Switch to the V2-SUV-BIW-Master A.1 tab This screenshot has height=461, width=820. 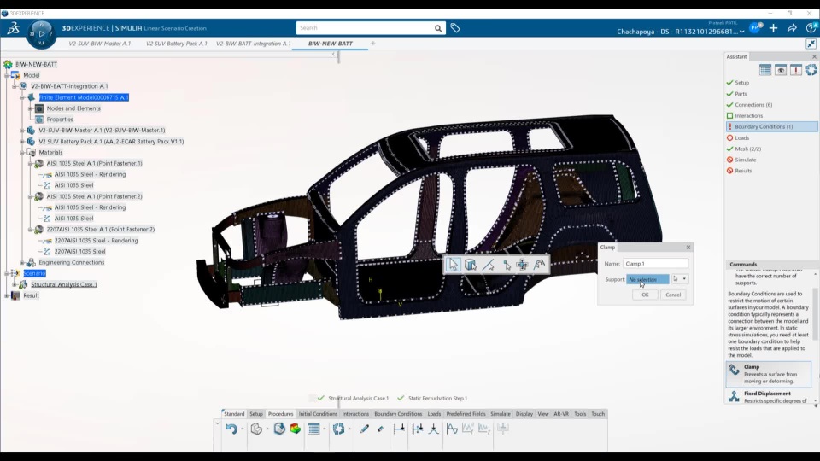pyautogui.click(x=100, y=44)
